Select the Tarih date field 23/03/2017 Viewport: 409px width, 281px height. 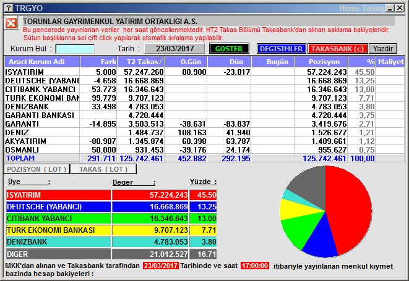tap(174, 49)
